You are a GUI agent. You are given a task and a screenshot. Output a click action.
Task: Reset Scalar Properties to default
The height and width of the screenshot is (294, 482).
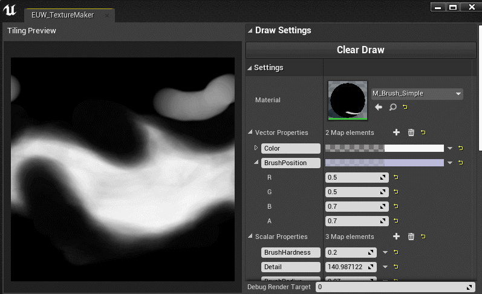(423, 236)
